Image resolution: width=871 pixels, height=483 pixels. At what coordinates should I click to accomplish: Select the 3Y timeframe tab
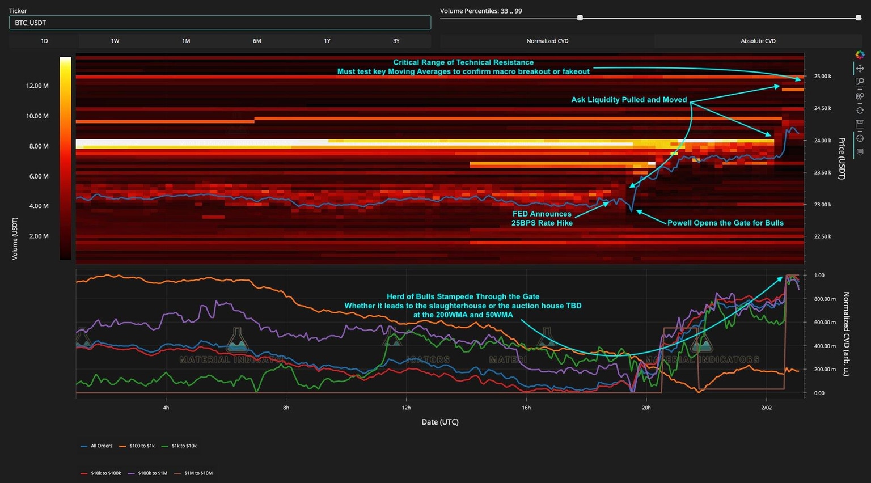(x=396, y=40)
